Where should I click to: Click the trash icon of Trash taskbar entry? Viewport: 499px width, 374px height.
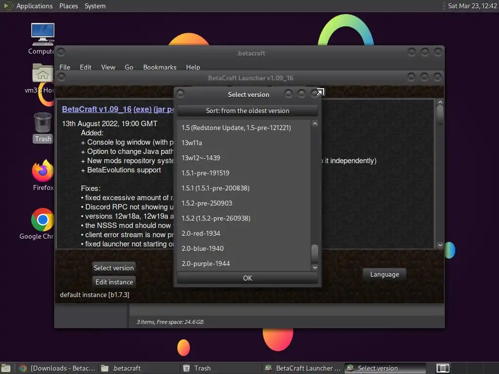tap(187, 368)
